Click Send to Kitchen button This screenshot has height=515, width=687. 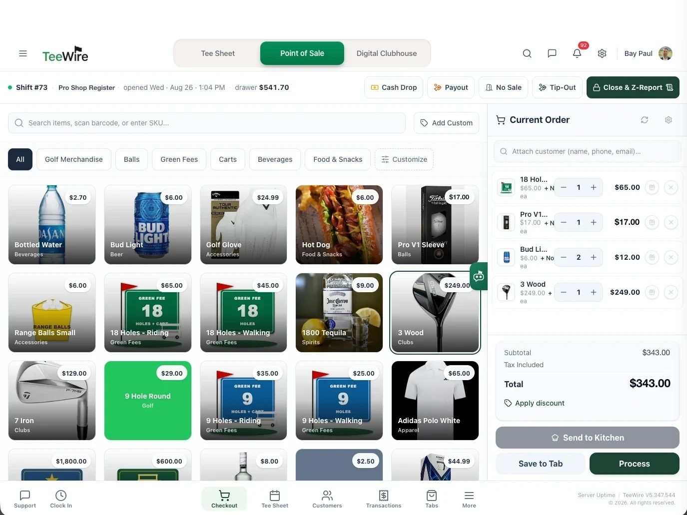pyautogui.click(x=588, y=438)
